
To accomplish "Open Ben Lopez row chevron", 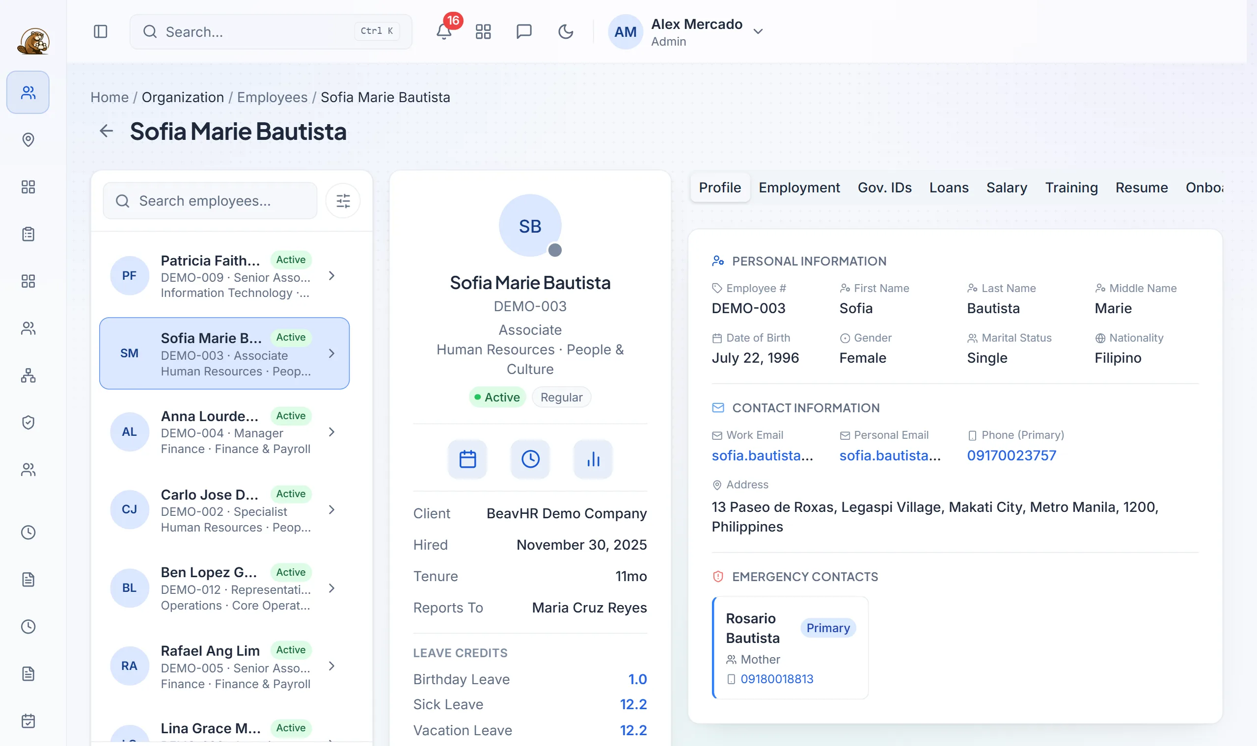I will point(331,588).
